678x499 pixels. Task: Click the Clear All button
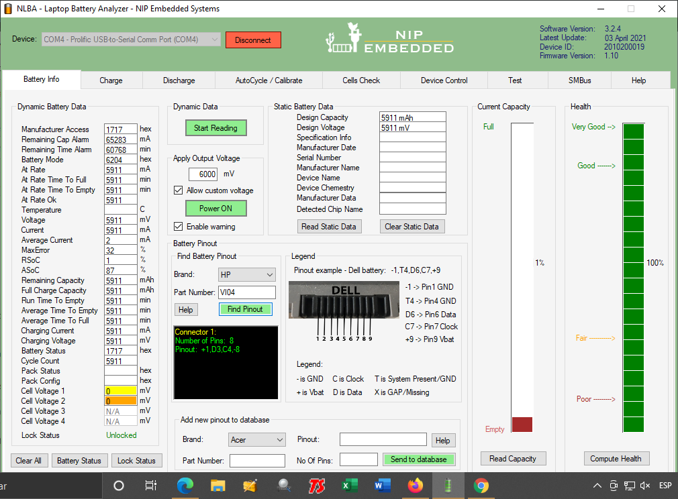coord(29,461)
